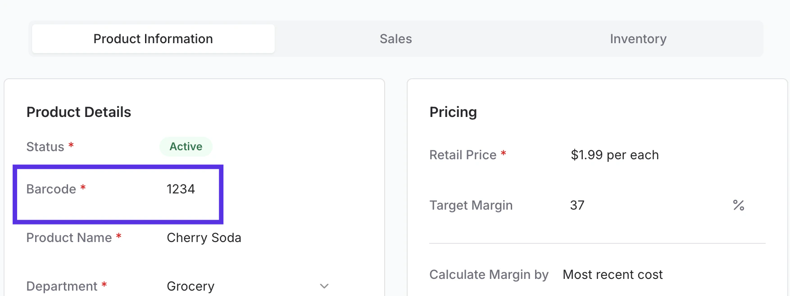Image resolution: width=790 pixels, height=296 pixels.
Task: Open the Grocery department dropdown
Action: [191, 286]
